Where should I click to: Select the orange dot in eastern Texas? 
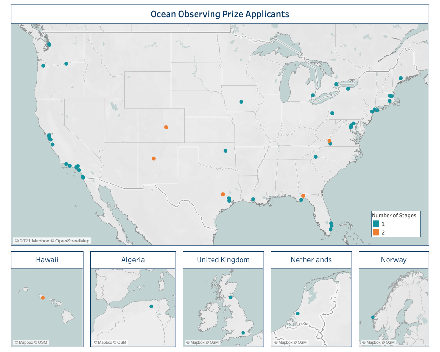point(223,194)
